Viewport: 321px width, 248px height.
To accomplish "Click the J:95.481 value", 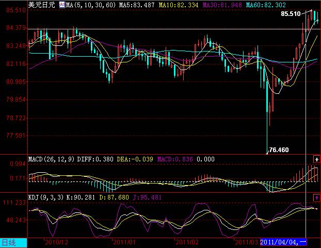I will 147,197.
